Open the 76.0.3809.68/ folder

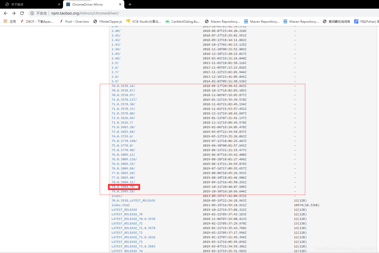pos(123,168)
